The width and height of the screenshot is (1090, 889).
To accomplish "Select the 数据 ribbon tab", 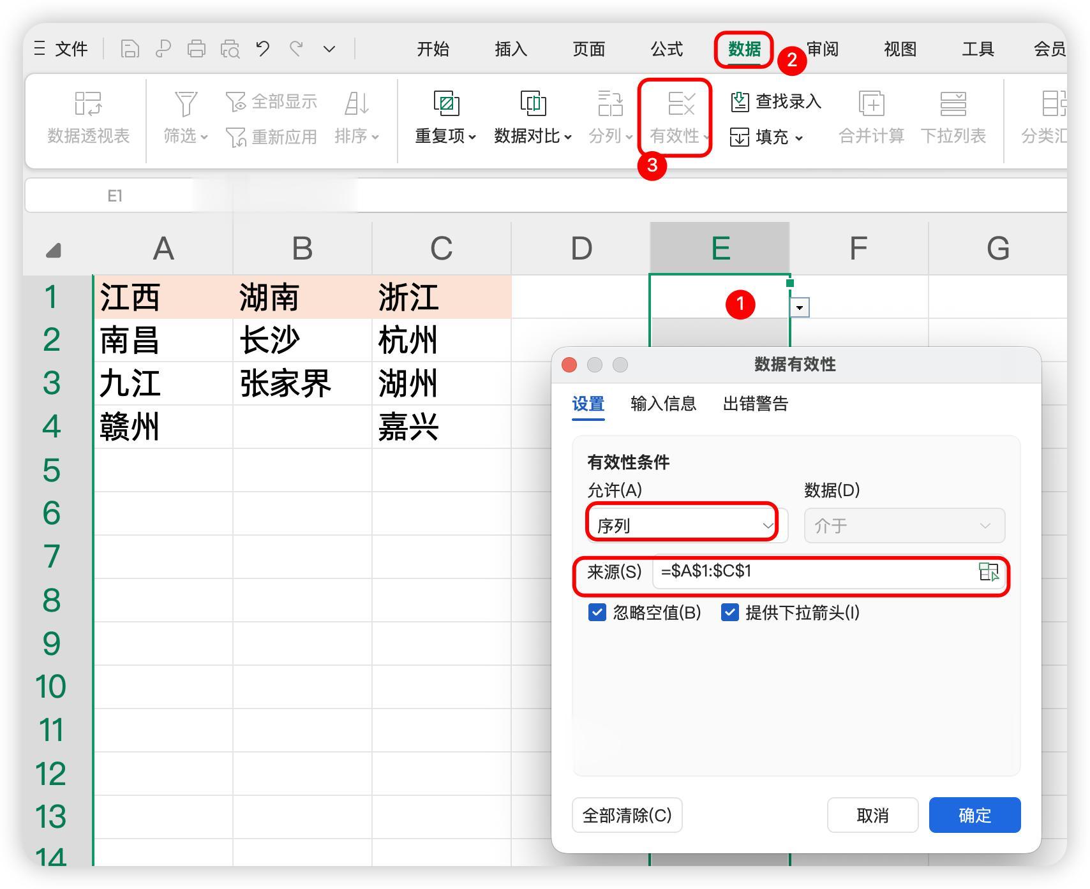I will click(744, 49).
